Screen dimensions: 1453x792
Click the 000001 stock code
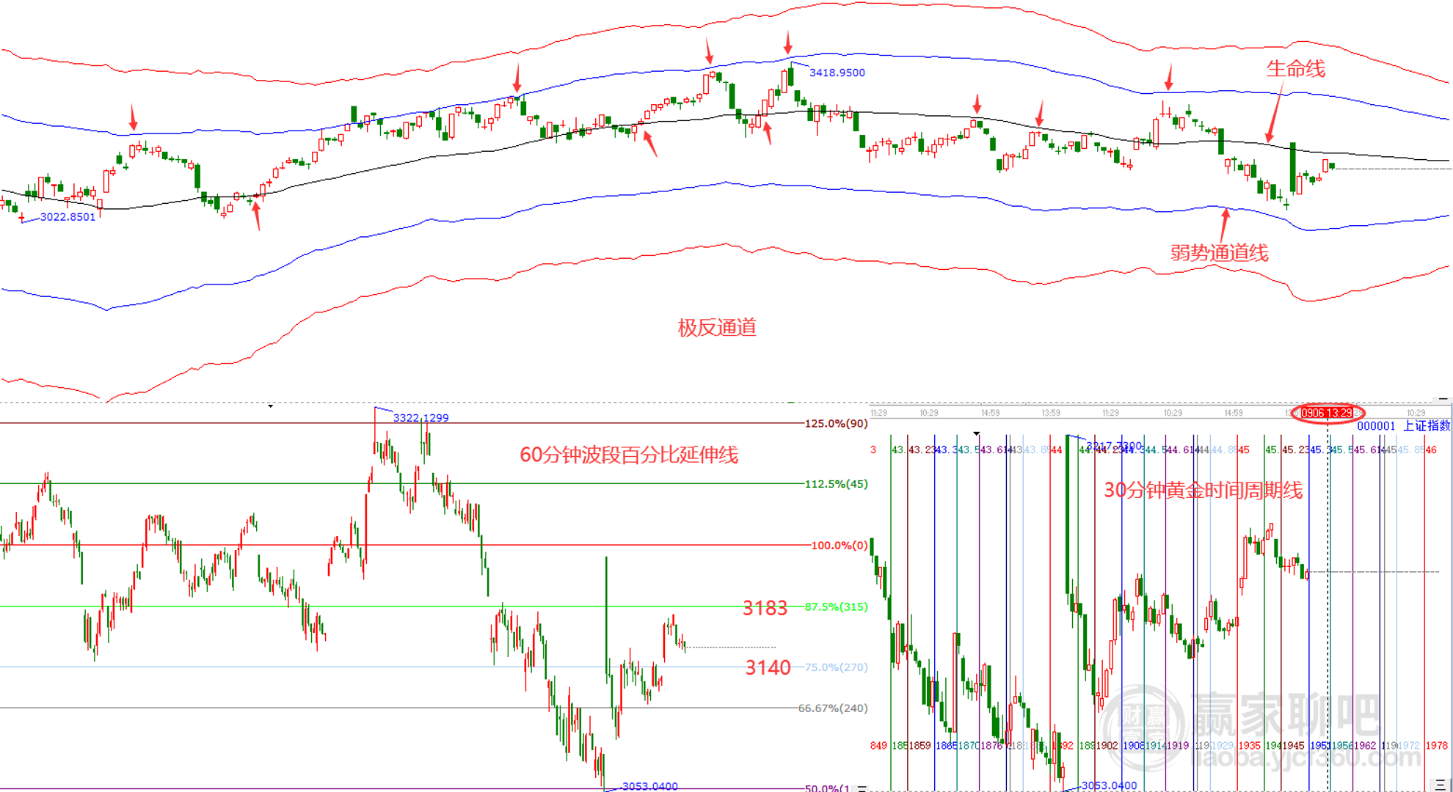[x=1375, y=426]
